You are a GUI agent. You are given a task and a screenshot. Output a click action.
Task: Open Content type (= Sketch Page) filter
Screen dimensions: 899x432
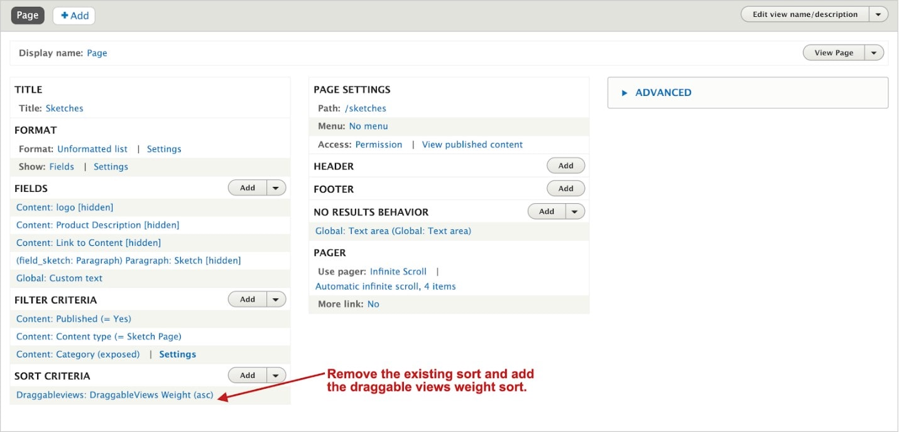(x=99, y=337)
